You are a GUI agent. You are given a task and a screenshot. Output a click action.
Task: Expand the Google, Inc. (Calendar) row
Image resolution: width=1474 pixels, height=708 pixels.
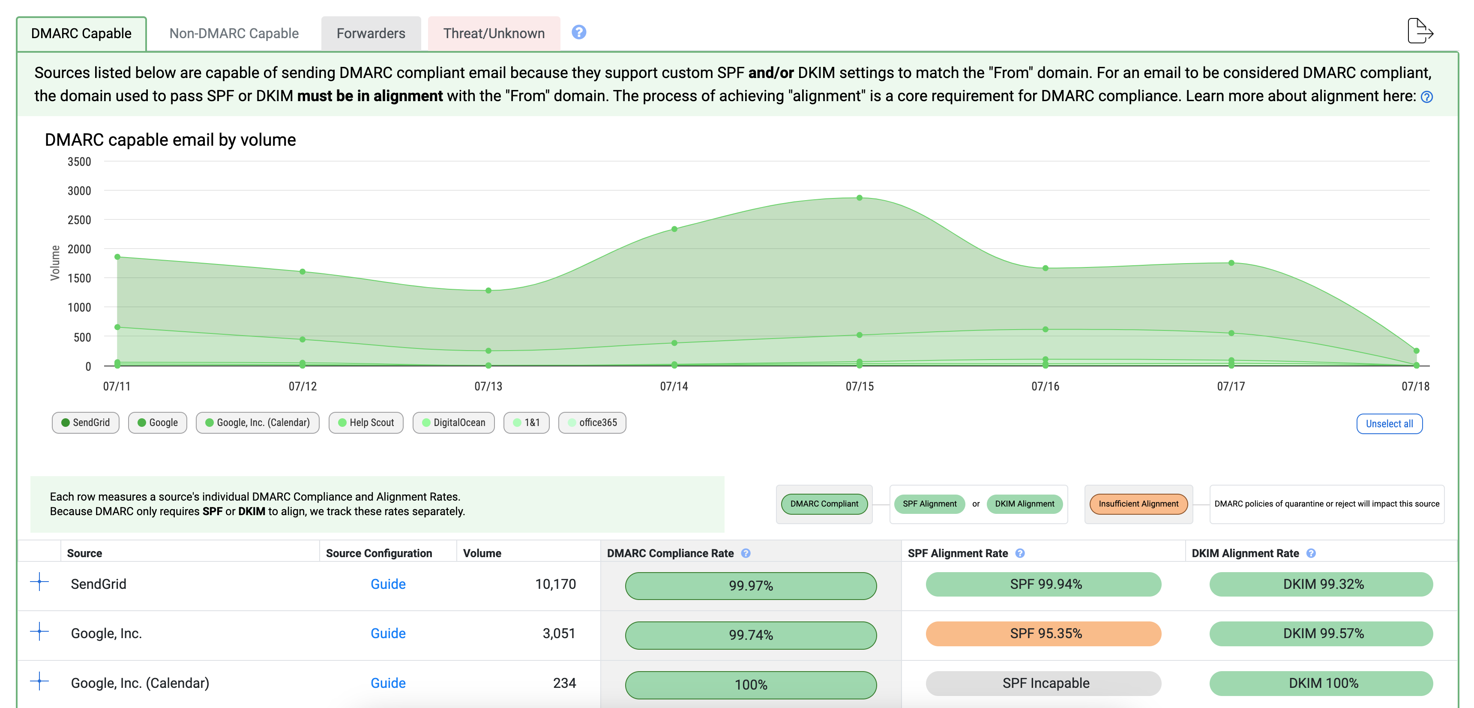[x=39, y=681]
